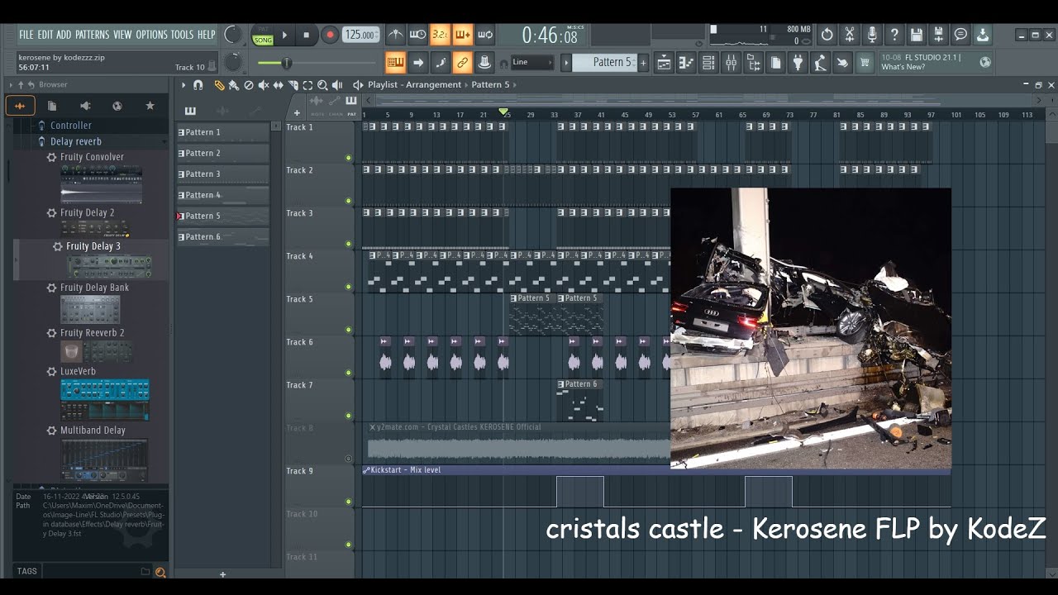Open the playlist options arrow menu

[183, 84]
